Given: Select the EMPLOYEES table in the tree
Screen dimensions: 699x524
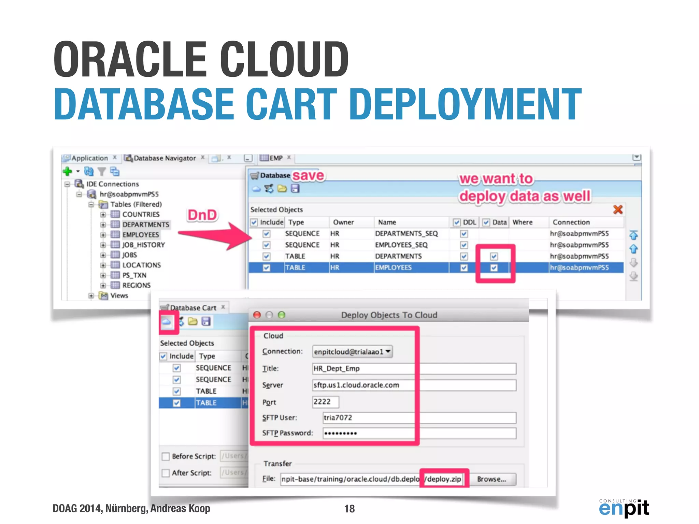Looking at the screenshot, I should [x=141, y=235].
